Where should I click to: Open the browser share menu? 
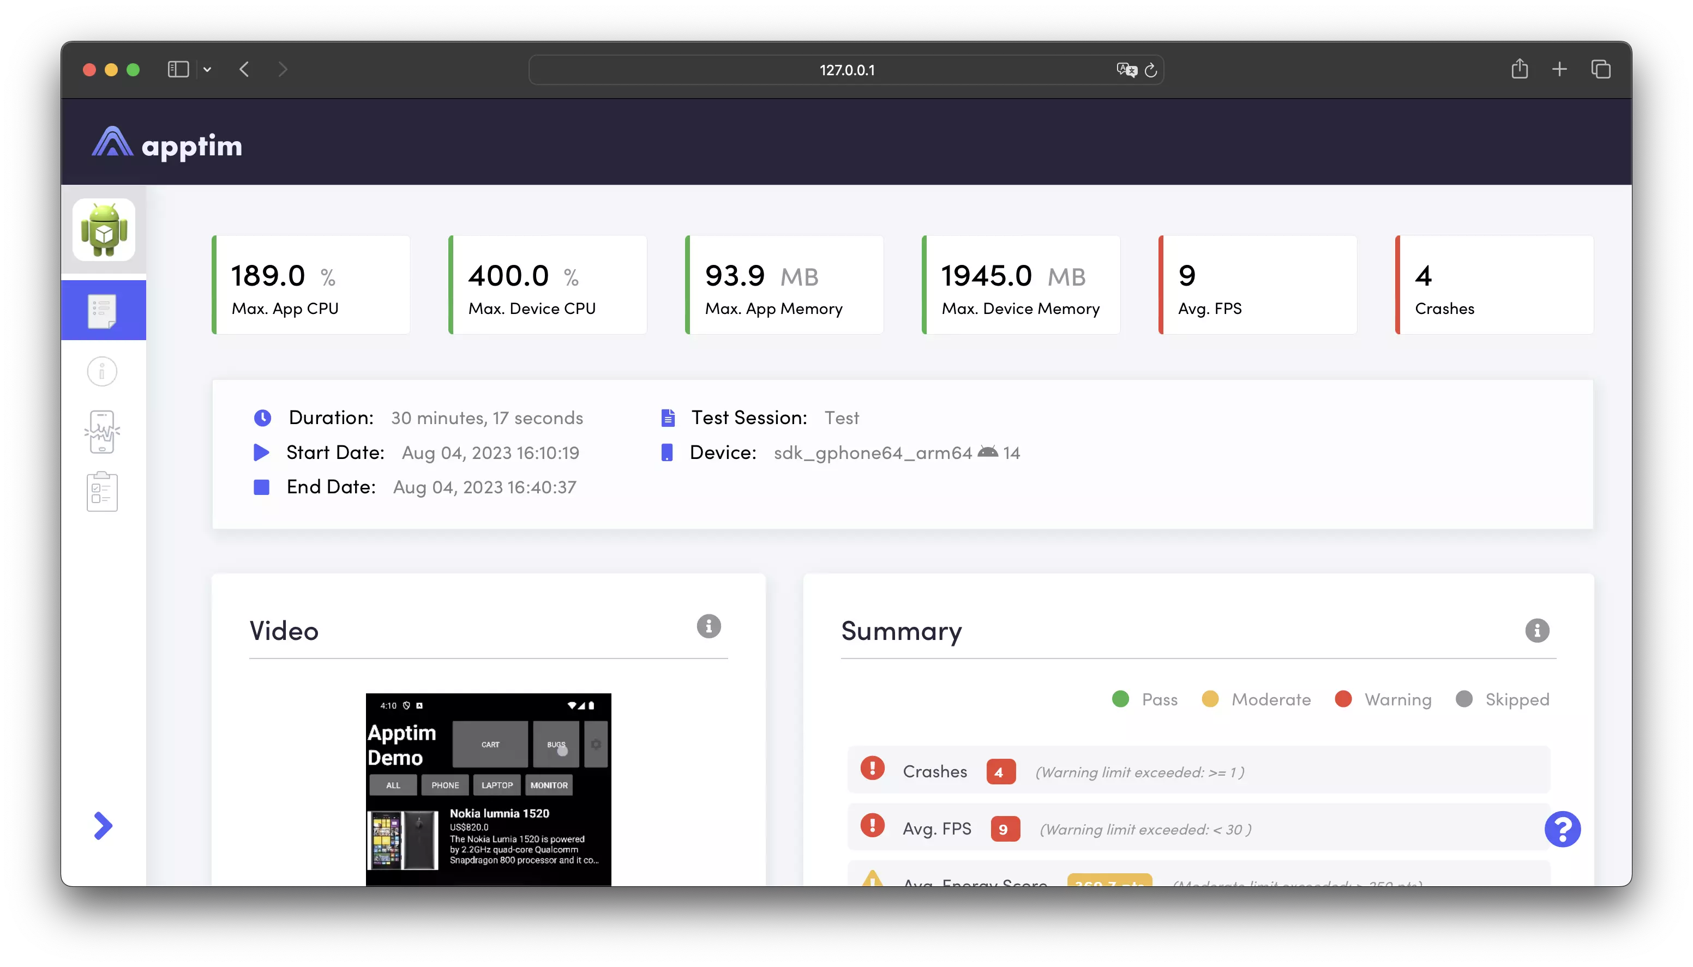[x=1520, y=68]
